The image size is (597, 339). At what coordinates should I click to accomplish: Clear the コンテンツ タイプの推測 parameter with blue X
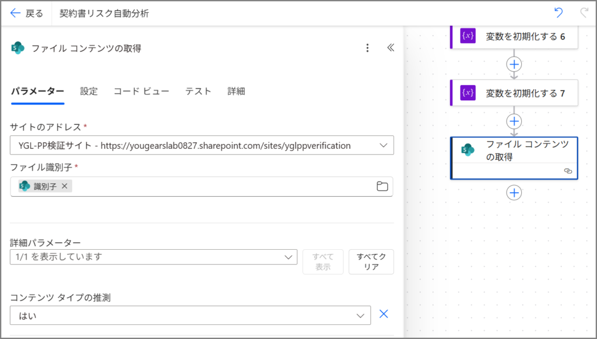[x=384, y=314]
